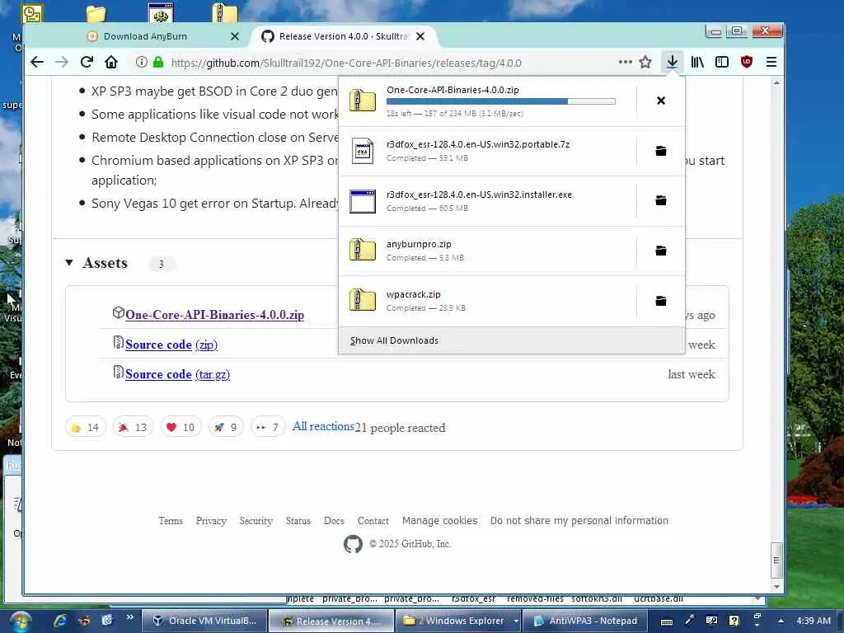Select the Release Version 4.0.0 tab
The width and height of the screenshot is (844, 633).
tap(344, 36)
